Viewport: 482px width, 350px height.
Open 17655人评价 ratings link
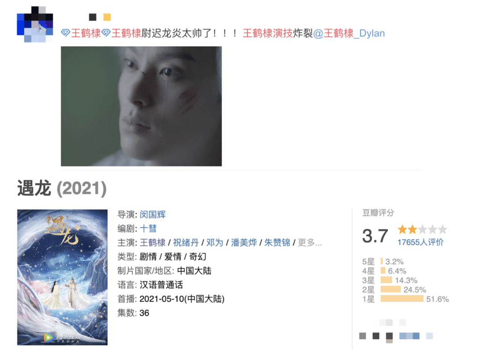click(420, 242)
